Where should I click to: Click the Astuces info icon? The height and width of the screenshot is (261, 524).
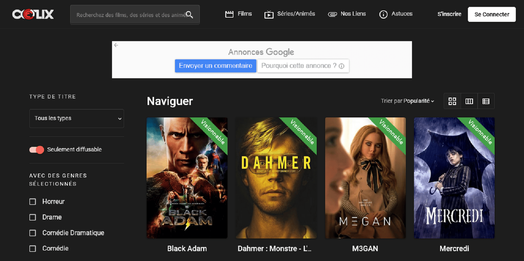click(x=383, y=14)
